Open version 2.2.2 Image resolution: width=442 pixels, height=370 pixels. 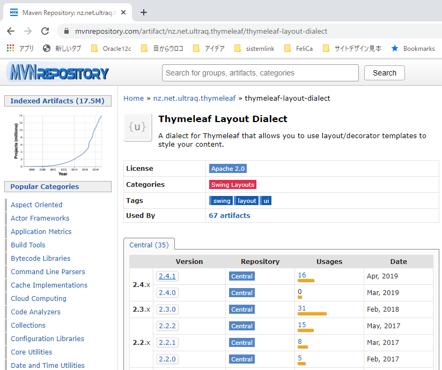click(x=167, y=326)
